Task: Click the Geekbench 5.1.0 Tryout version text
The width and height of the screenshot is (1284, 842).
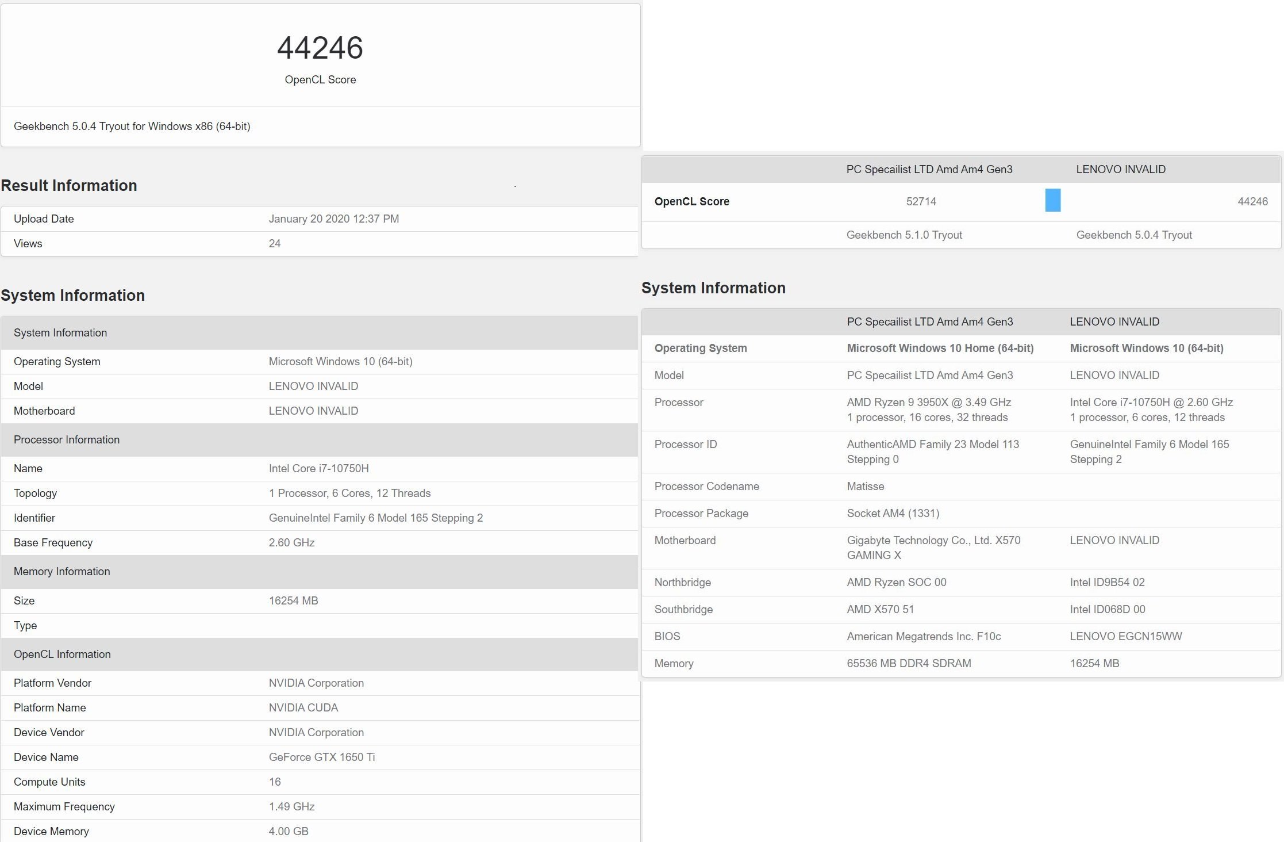Action: pos(905,235)
